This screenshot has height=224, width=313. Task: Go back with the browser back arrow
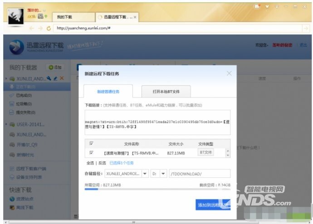32,28
